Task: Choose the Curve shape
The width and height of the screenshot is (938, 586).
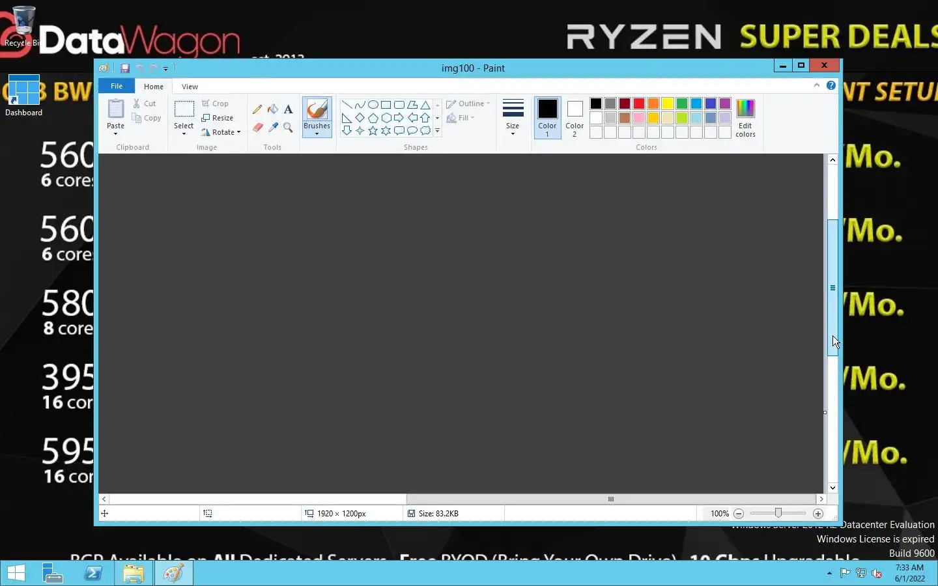Action: pyautogui.click(x=360, y=104)
